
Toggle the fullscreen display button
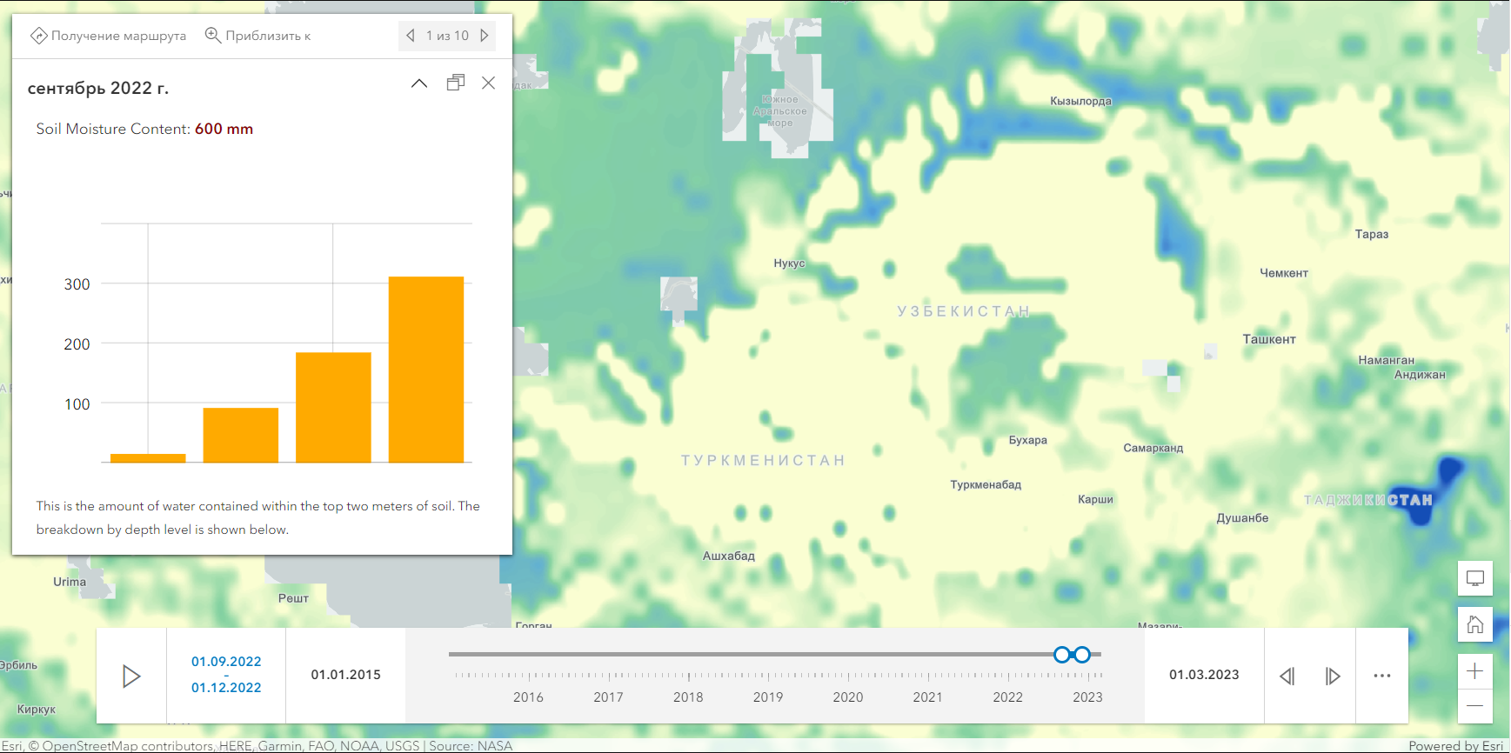[x=1474, y=578]
